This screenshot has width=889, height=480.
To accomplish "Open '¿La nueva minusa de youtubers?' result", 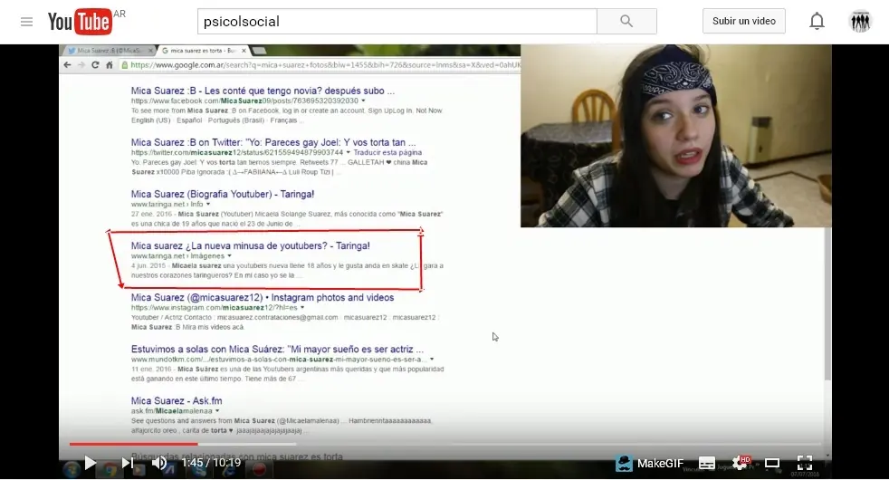I will coord(250,245).
